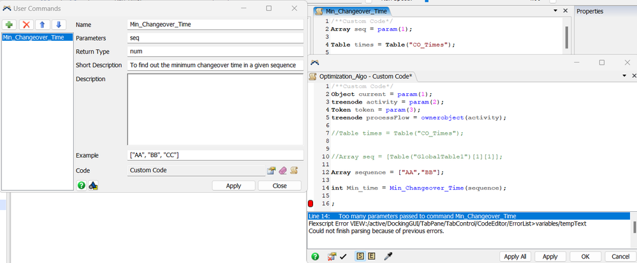Click Cancel in code editor

coord(620,257)
